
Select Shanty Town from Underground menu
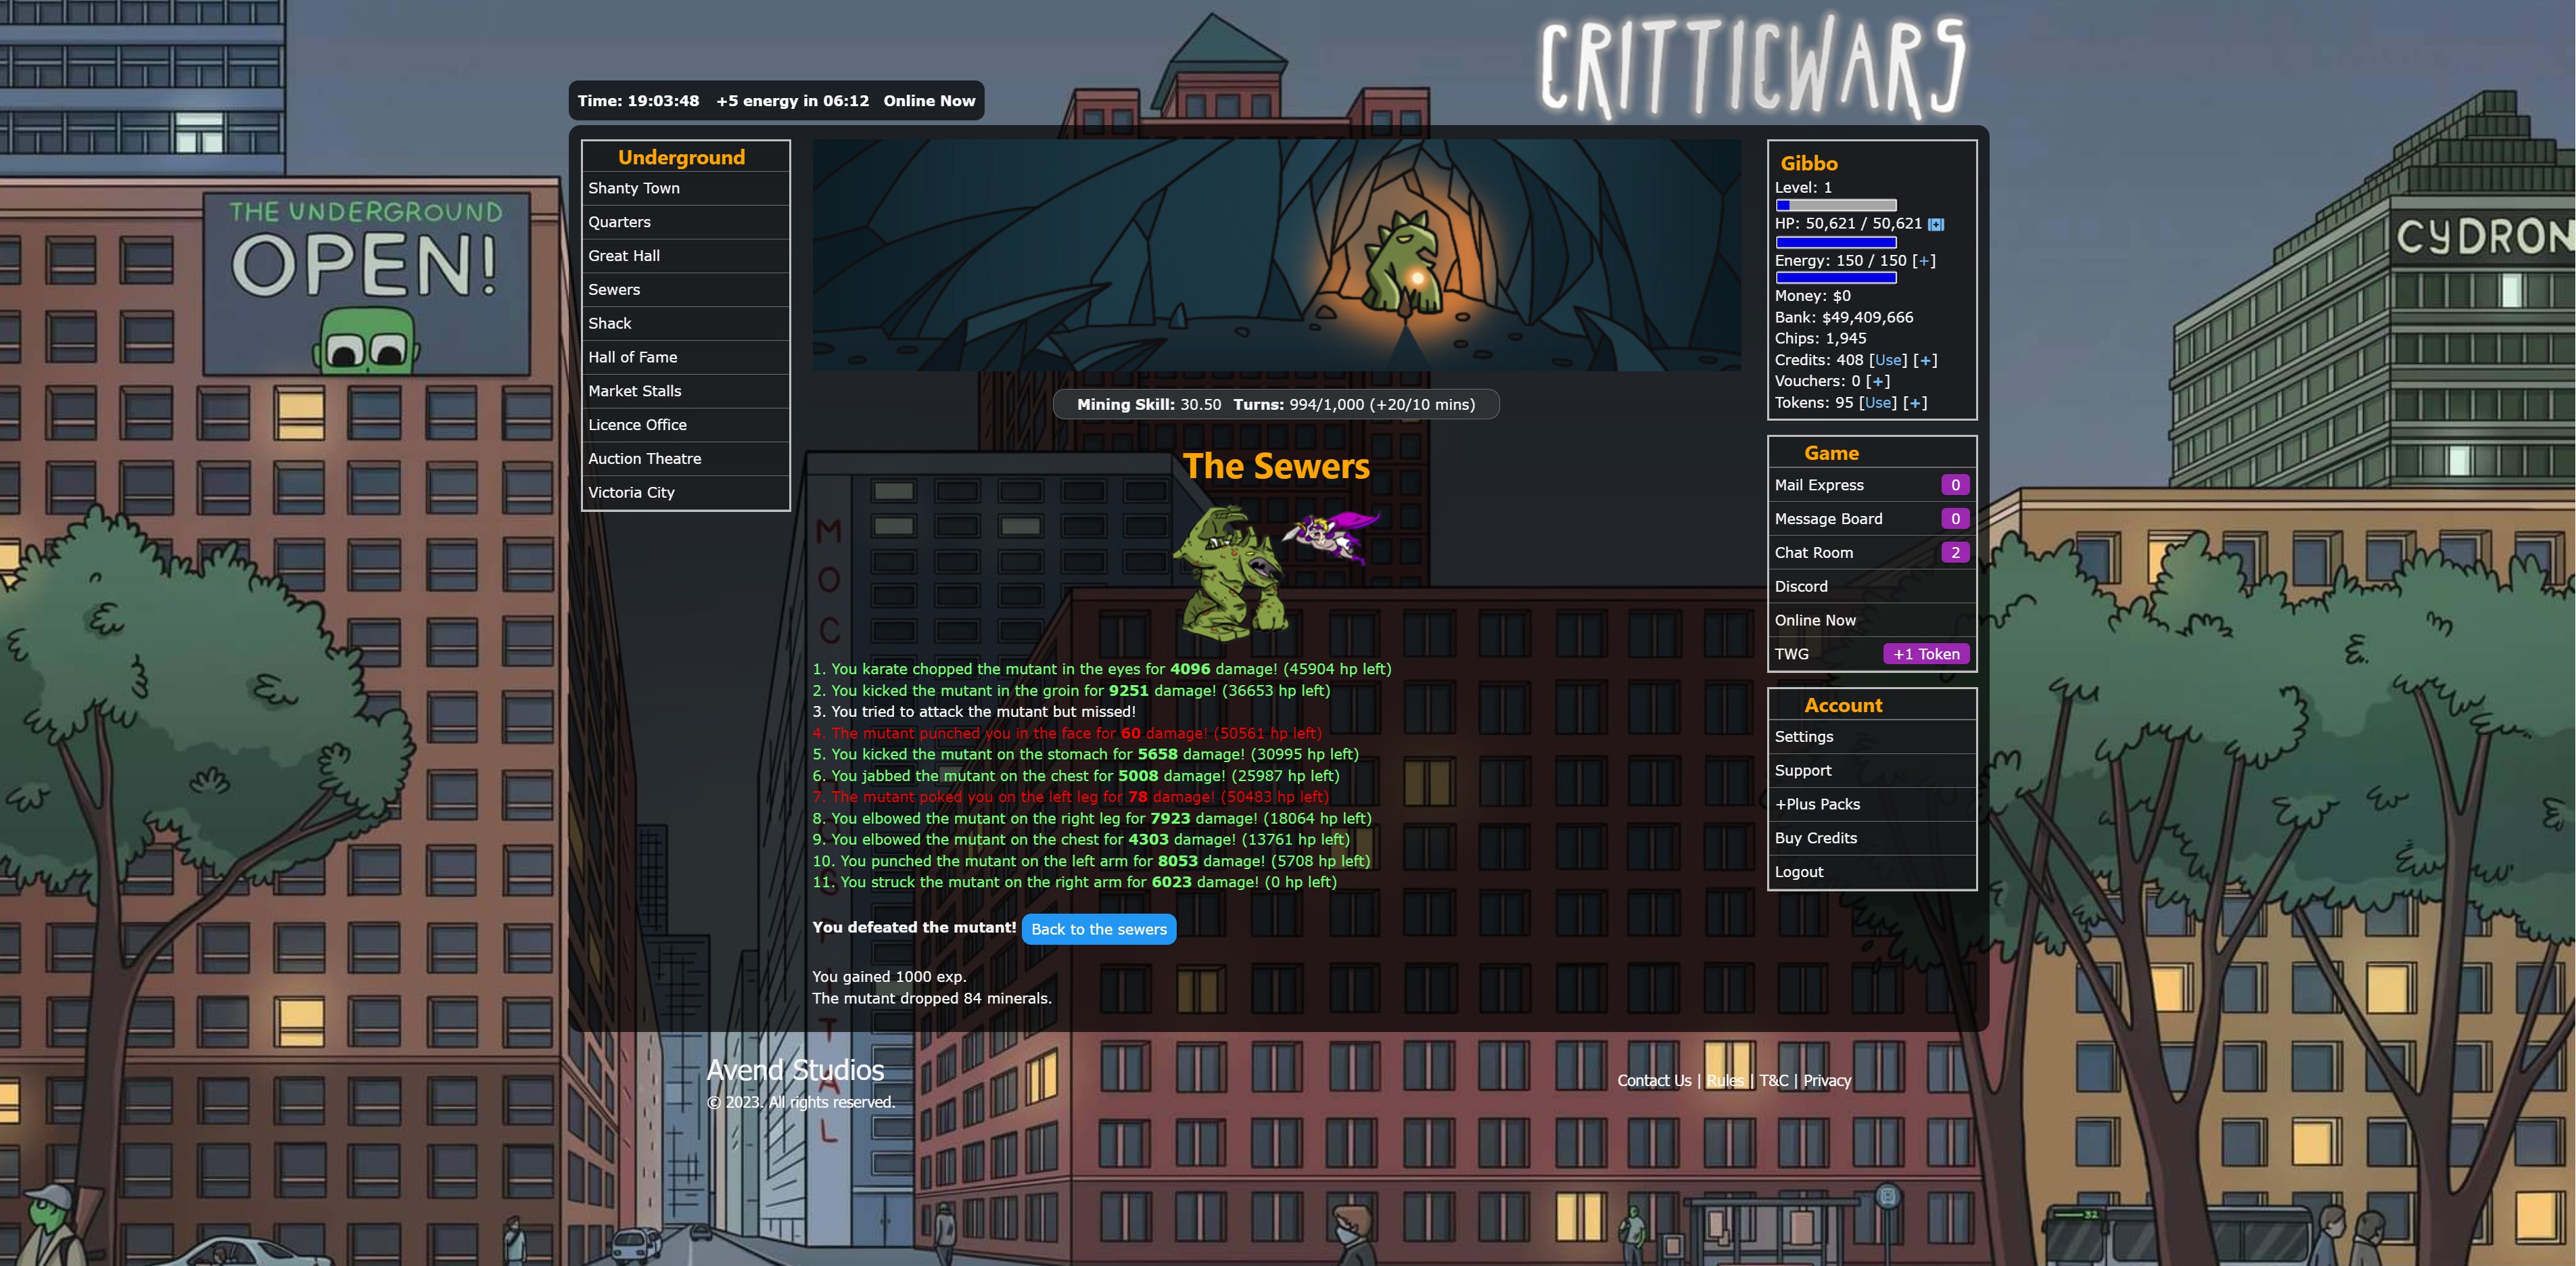click(x=682, y=187)
